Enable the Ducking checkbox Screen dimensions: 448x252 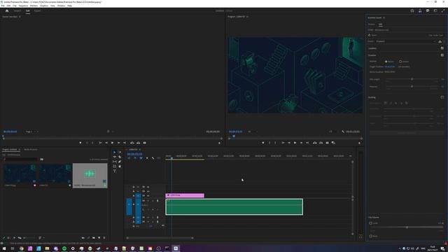[442, 97]
